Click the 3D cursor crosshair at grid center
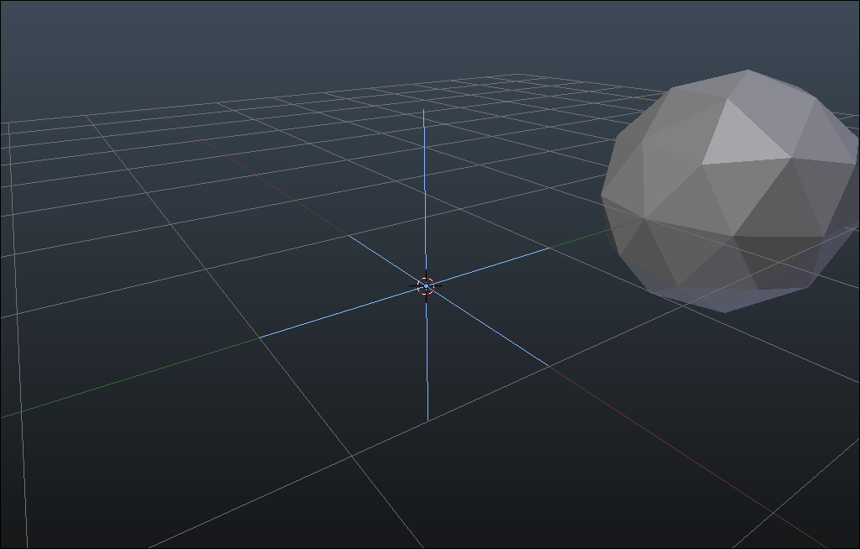This screenshot has width=860, height=549. point(426,286)
